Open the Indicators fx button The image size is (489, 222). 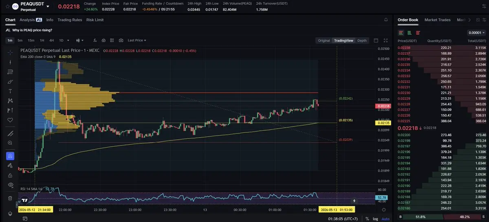coord(95,40)
